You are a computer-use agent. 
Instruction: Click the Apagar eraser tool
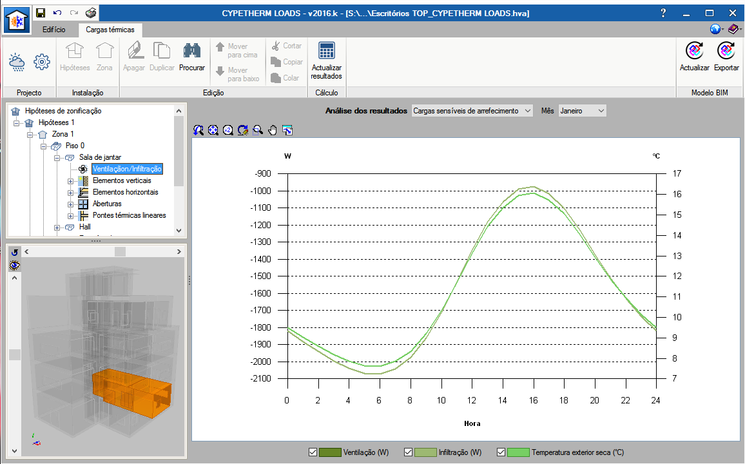134,57
